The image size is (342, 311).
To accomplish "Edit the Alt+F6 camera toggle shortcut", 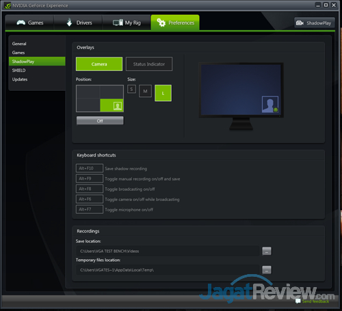I will click(90, 199).
